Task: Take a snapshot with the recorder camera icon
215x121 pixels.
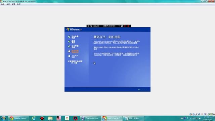Action: click(x=122, y=26)
